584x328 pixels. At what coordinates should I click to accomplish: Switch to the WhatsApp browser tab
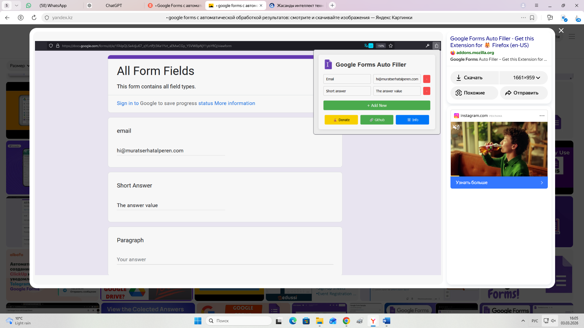tap(53, 5)
